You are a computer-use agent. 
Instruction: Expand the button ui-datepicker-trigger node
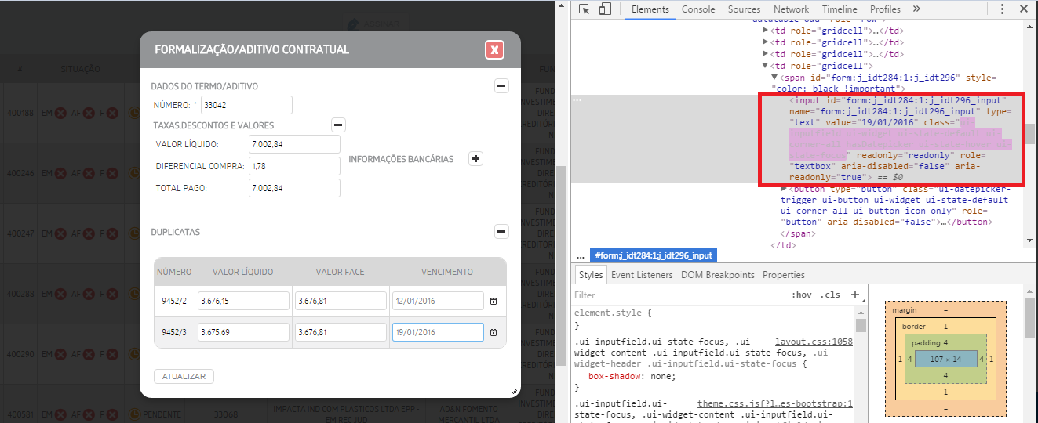coord(785,189)
